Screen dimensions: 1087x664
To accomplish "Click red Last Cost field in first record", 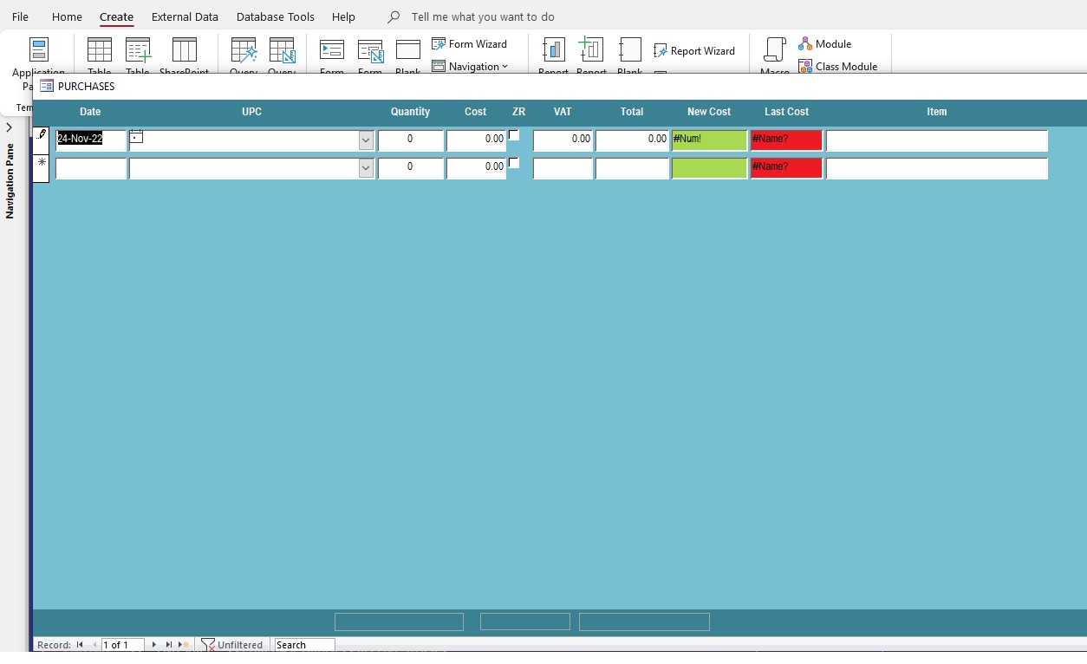I will coord(786,140).
